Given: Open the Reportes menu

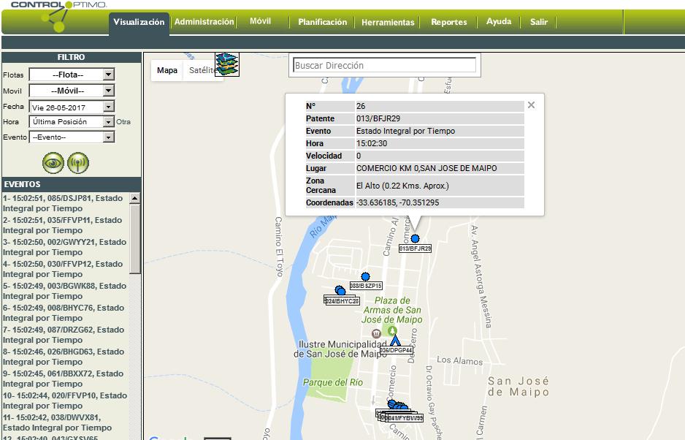Looking at the screenshot, I should (x=448, y=22).
